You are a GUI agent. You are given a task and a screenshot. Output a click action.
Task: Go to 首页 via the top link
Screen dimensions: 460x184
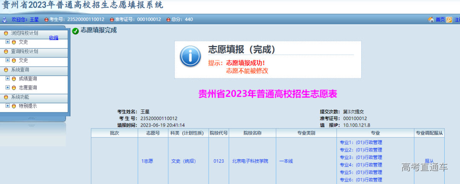(440, 20)
